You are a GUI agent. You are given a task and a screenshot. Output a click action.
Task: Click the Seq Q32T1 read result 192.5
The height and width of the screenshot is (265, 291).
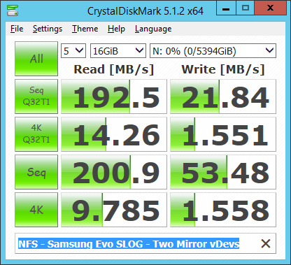click(114, 96)
